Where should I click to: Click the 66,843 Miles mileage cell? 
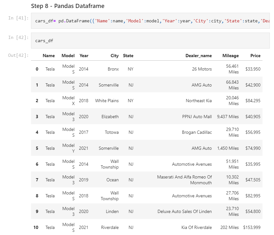(232, 85)
